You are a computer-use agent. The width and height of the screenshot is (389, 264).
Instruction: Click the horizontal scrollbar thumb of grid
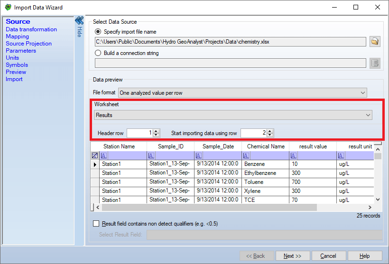coord(209,208)
